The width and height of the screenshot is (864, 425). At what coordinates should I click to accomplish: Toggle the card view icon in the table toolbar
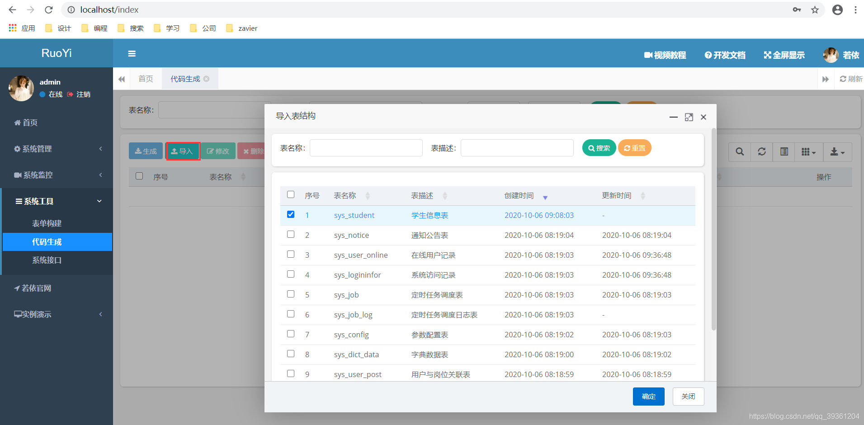tap(784, 152)
